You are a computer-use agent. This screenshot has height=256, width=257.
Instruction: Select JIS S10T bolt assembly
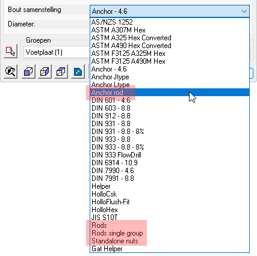[170, 218]
